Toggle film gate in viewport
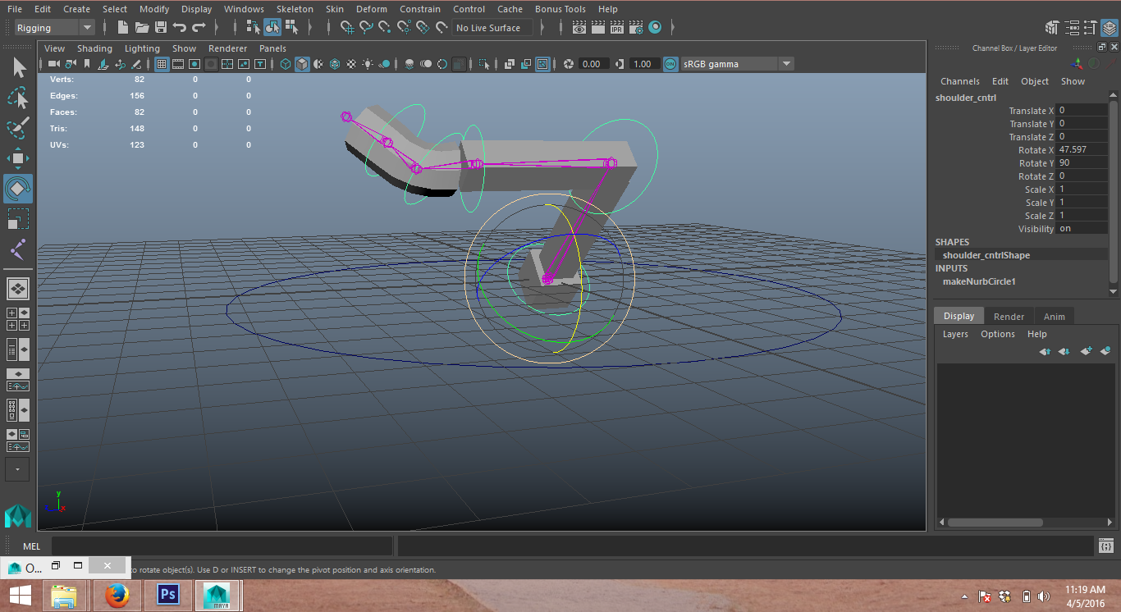This screenshot has height=612, width=1121. (178, 64)
